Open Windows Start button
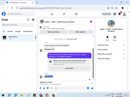This screenshot has width=130, height=97. [3, 95]
